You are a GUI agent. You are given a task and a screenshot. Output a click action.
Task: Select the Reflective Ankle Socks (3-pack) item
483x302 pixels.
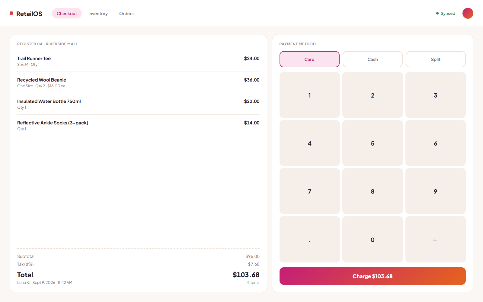pyautogui.click(x=138, y=125)
